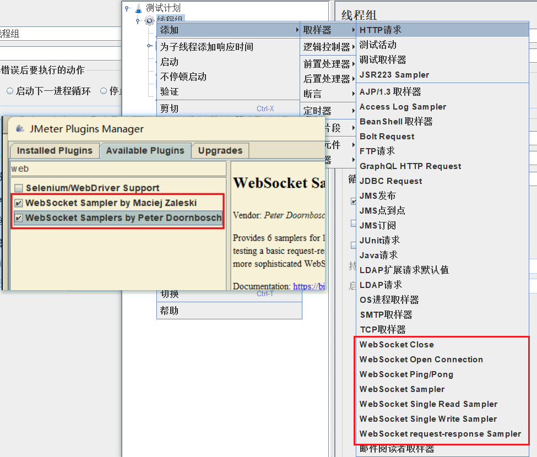The width and height of the screenshot is (537, 457).
Task: Expand the 前置处理器 submenu arrow
Action: [352, 64]
